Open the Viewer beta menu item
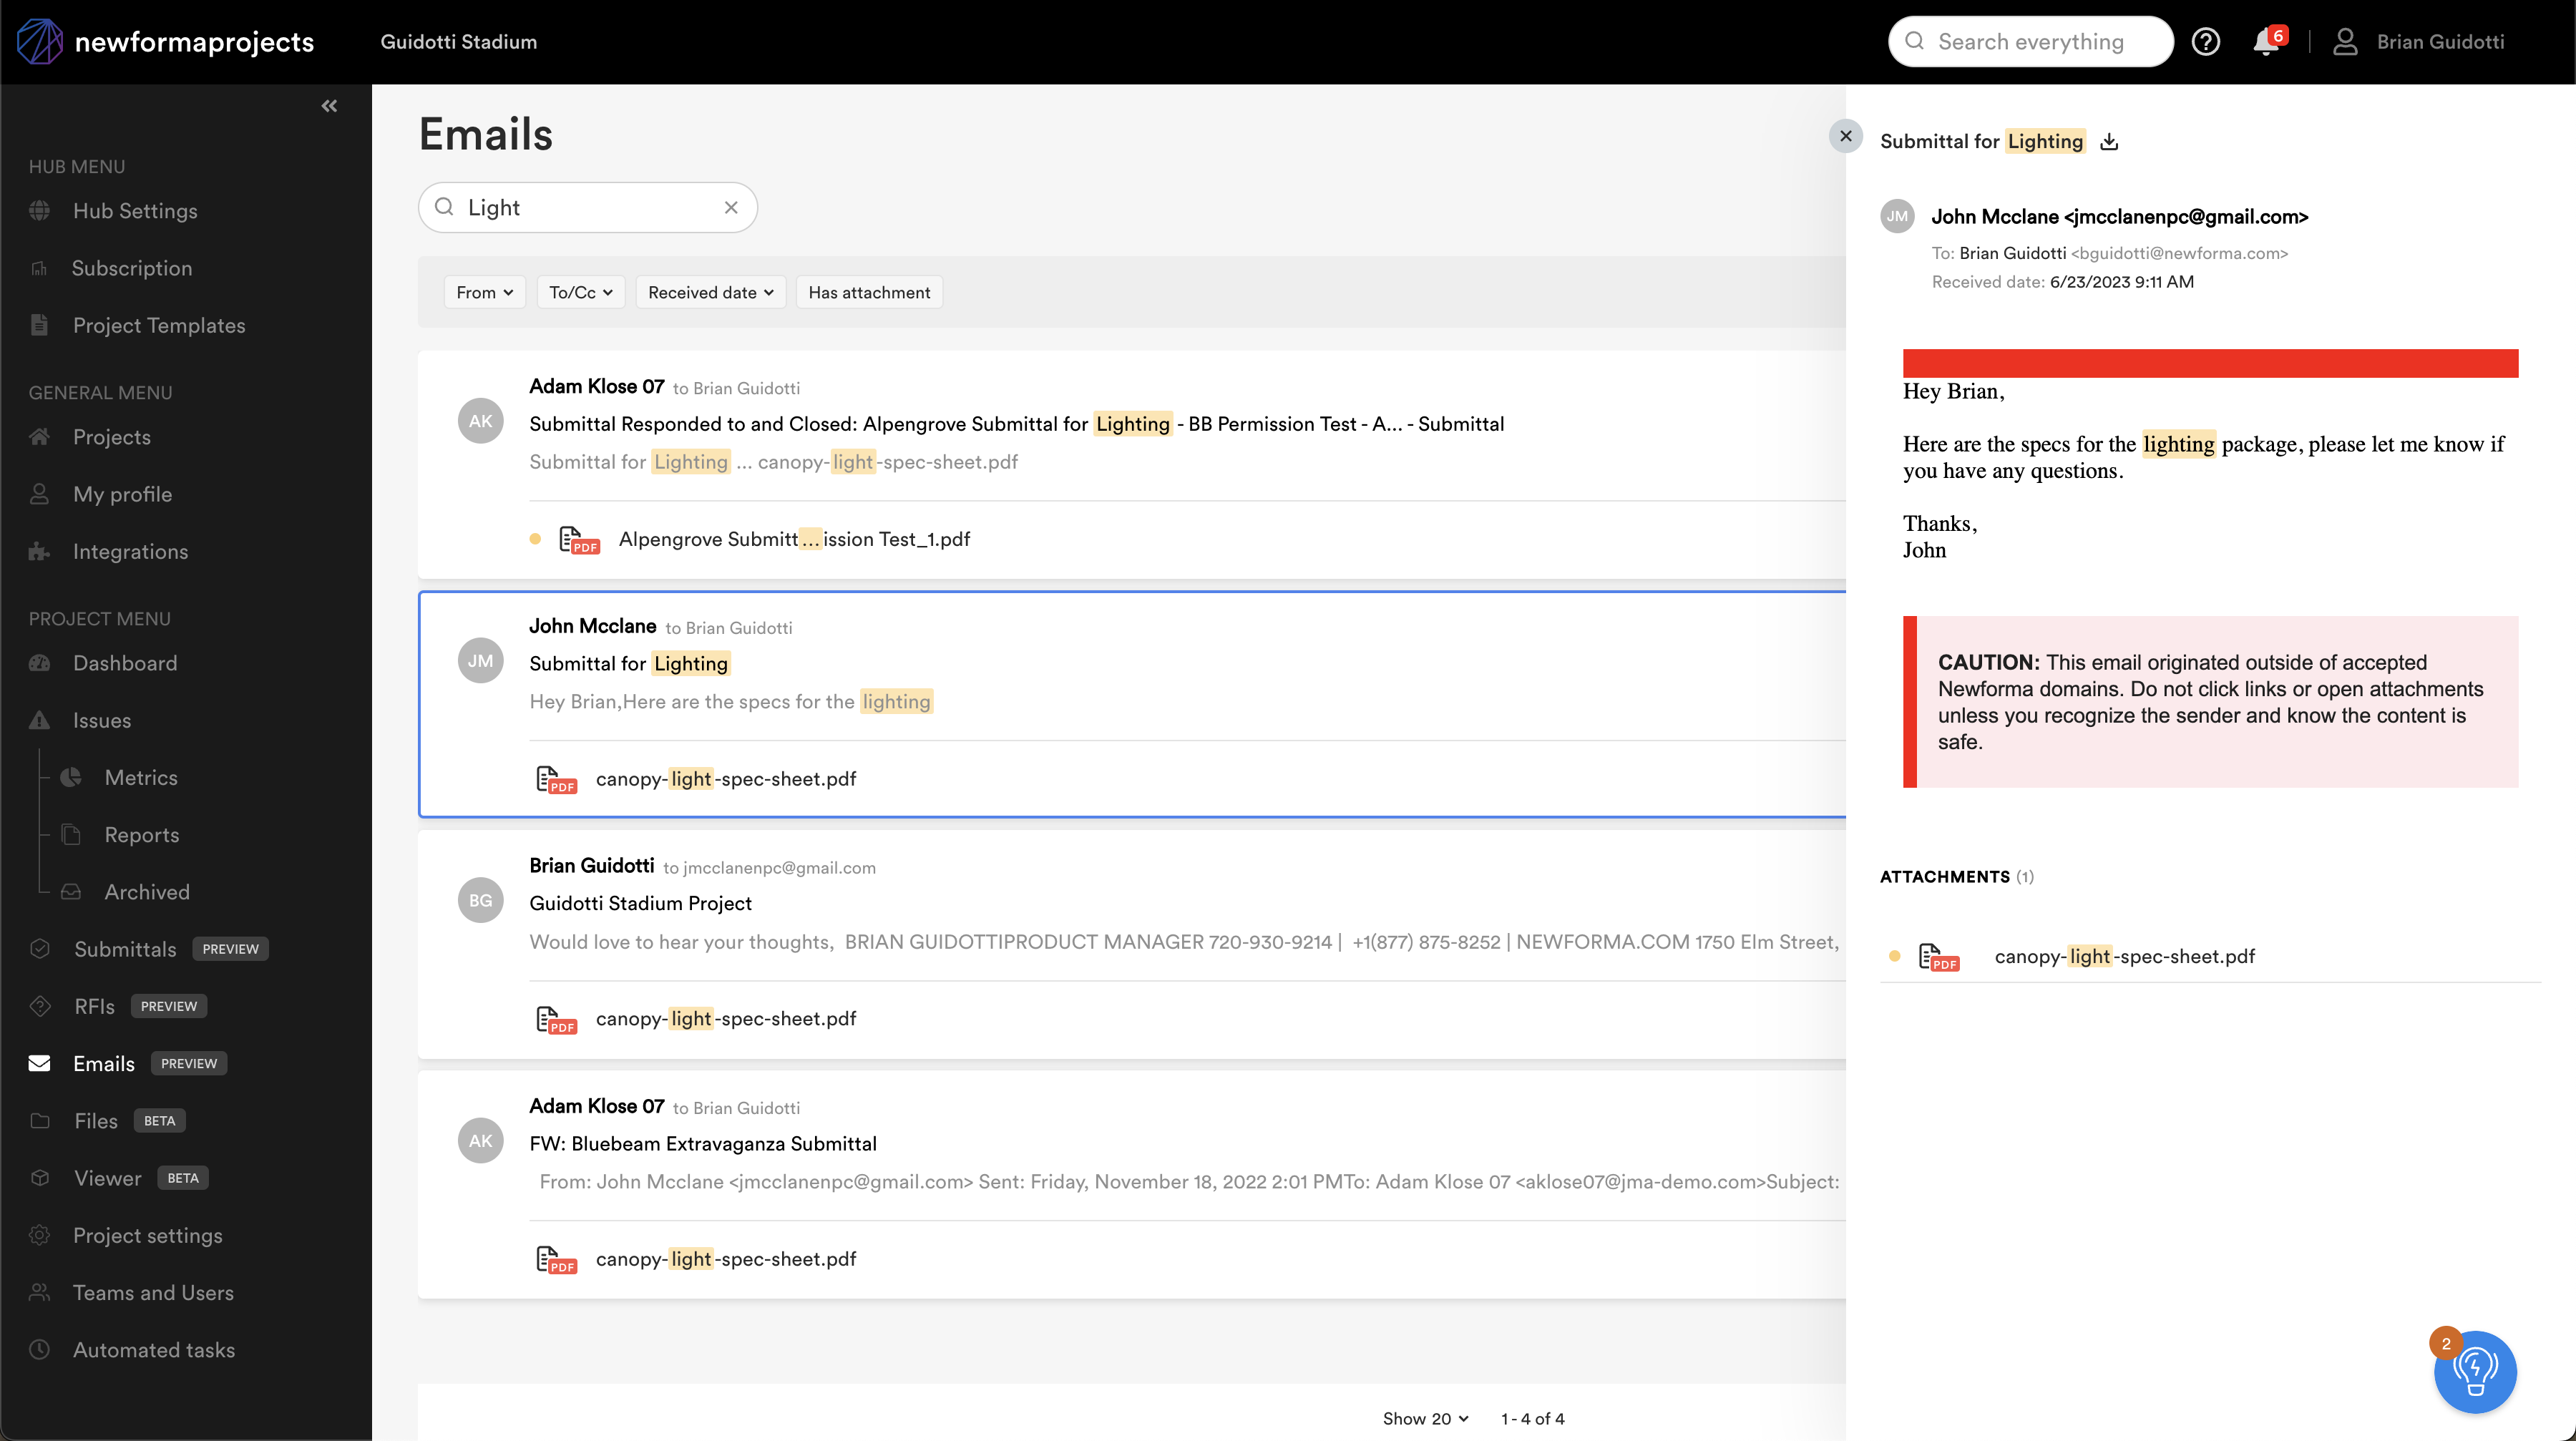The image size is (2576, 1441). click(108, 1178)
